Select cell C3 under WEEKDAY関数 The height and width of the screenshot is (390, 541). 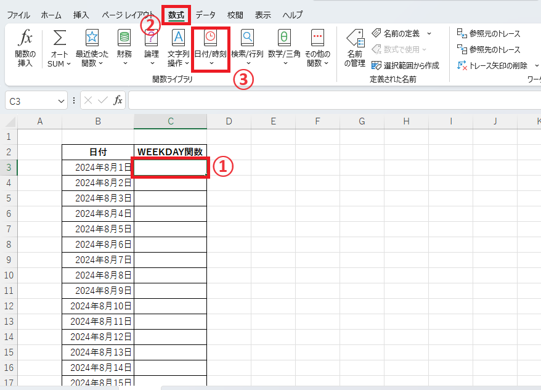tap(171, 168)
